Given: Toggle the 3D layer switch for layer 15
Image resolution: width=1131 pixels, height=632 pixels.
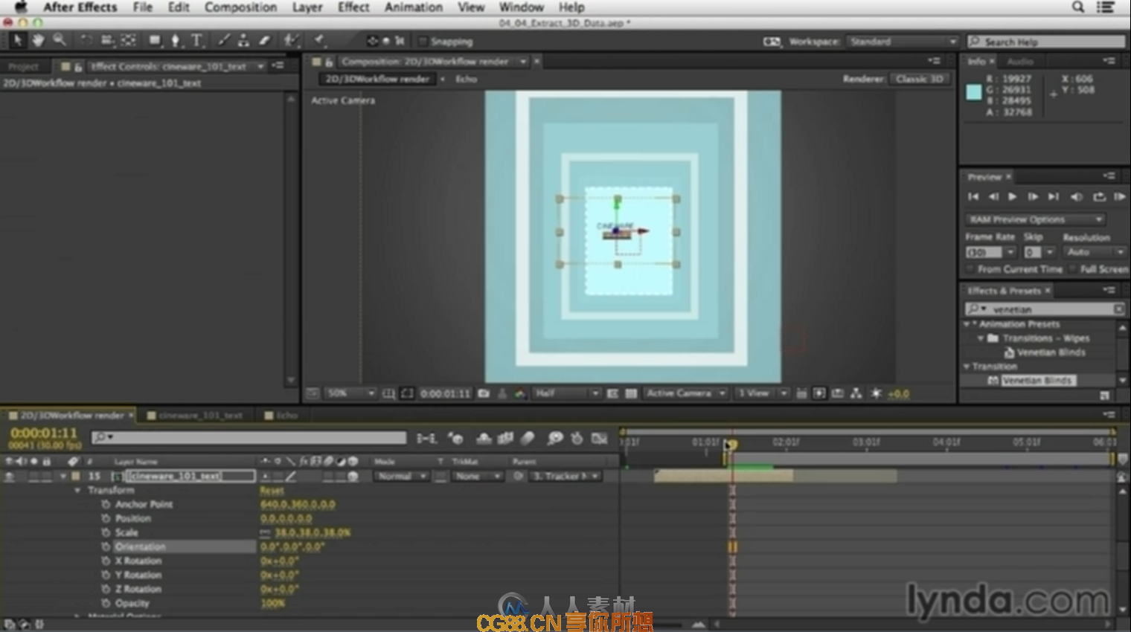Looking at the screenshot, I should pos(353,476).
